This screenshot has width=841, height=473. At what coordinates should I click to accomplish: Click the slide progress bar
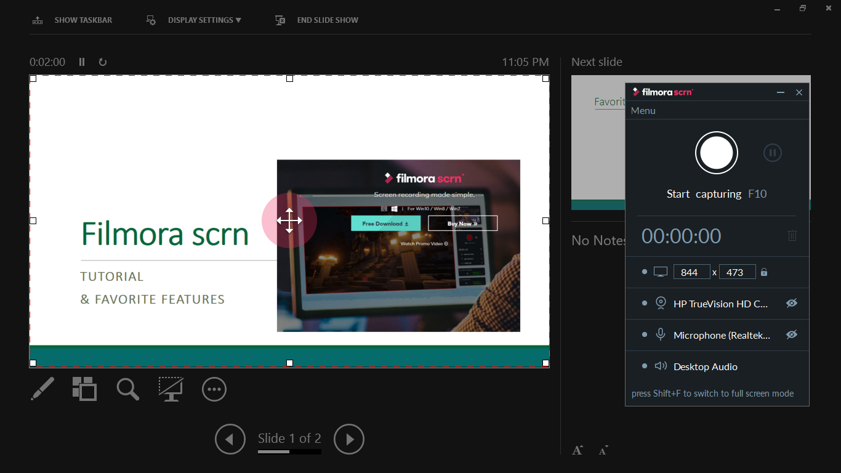pyautogui.click(x=289, y=450)
